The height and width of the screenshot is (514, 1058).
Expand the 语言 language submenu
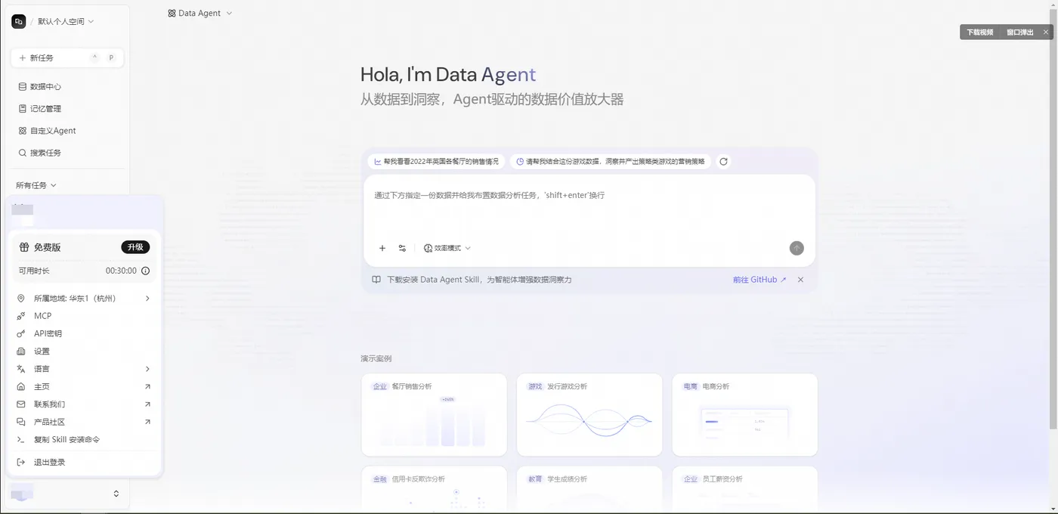pyautogui.click(x=84, y=369)
